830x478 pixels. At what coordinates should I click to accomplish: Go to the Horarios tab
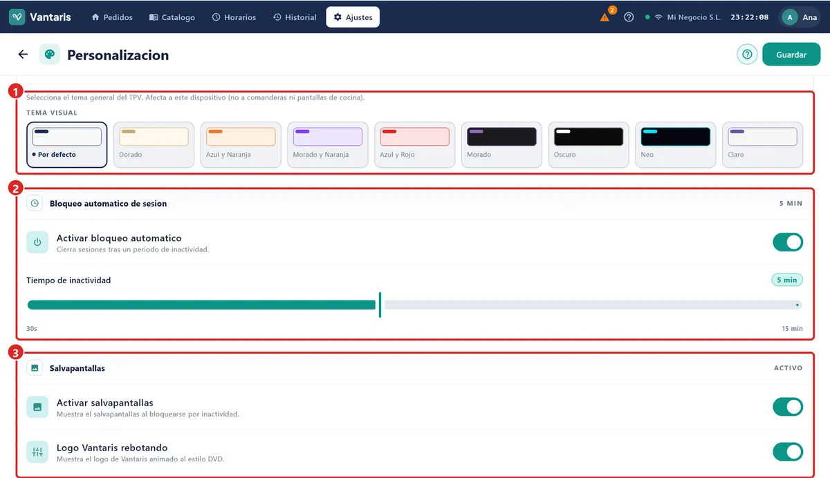coord(234,17)
